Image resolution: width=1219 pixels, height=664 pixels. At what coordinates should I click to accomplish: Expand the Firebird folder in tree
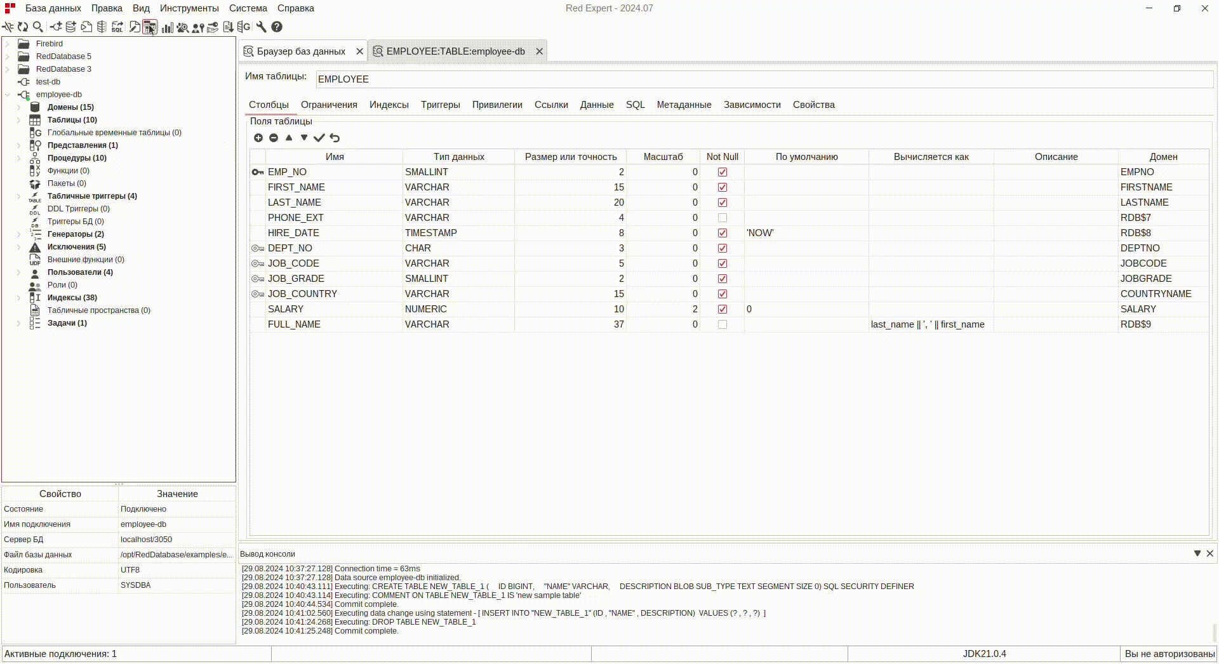point(8,44)
